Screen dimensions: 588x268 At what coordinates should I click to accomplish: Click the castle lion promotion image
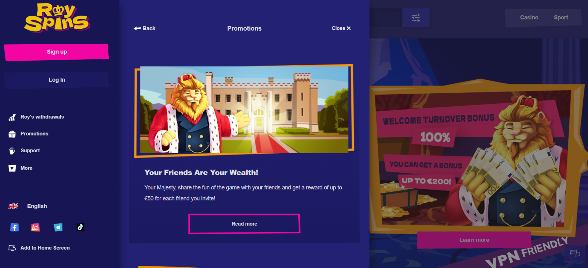(x=244, y=111)
